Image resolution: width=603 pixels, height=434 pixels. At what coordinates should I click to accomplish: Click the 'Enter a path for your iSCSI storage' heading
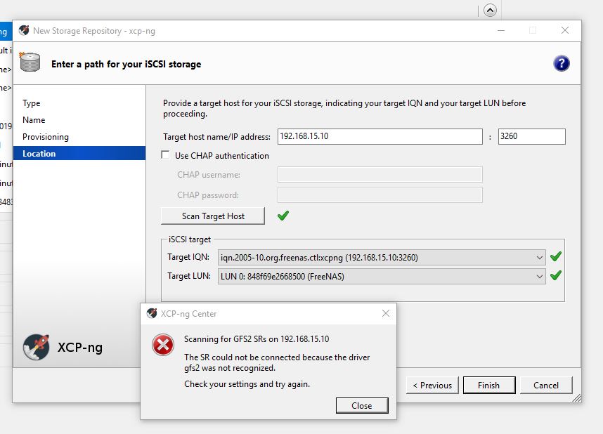click(x=126, y=64)
